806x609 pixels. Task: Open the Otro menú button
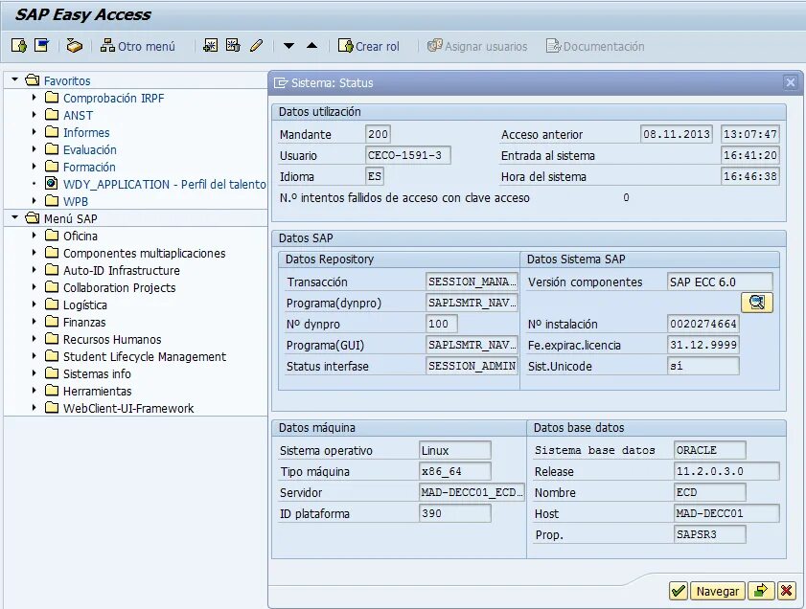(x=138, y=46)
